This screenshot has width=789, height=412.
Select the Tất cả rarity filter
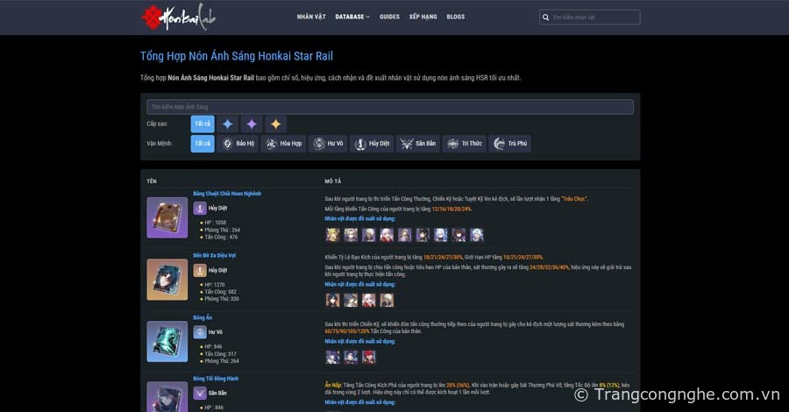pyautogui.click(x=203, y=124)
